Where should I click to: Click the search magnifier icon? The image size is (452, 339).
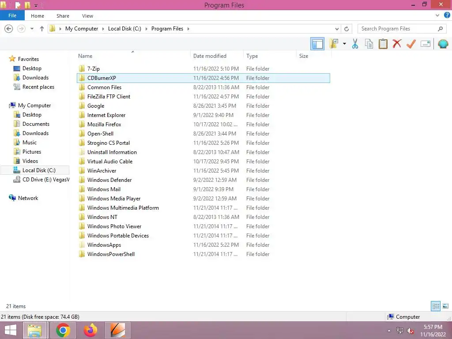point(440,29)
